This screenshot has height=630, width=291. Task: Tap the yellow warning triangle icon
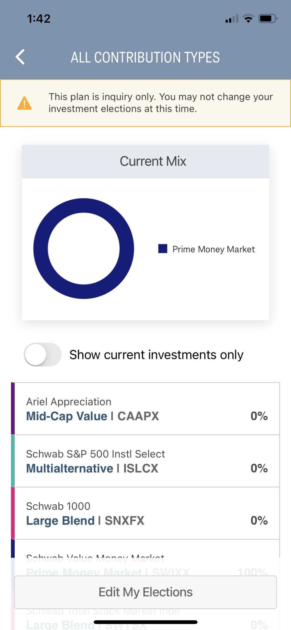[24, 103]
